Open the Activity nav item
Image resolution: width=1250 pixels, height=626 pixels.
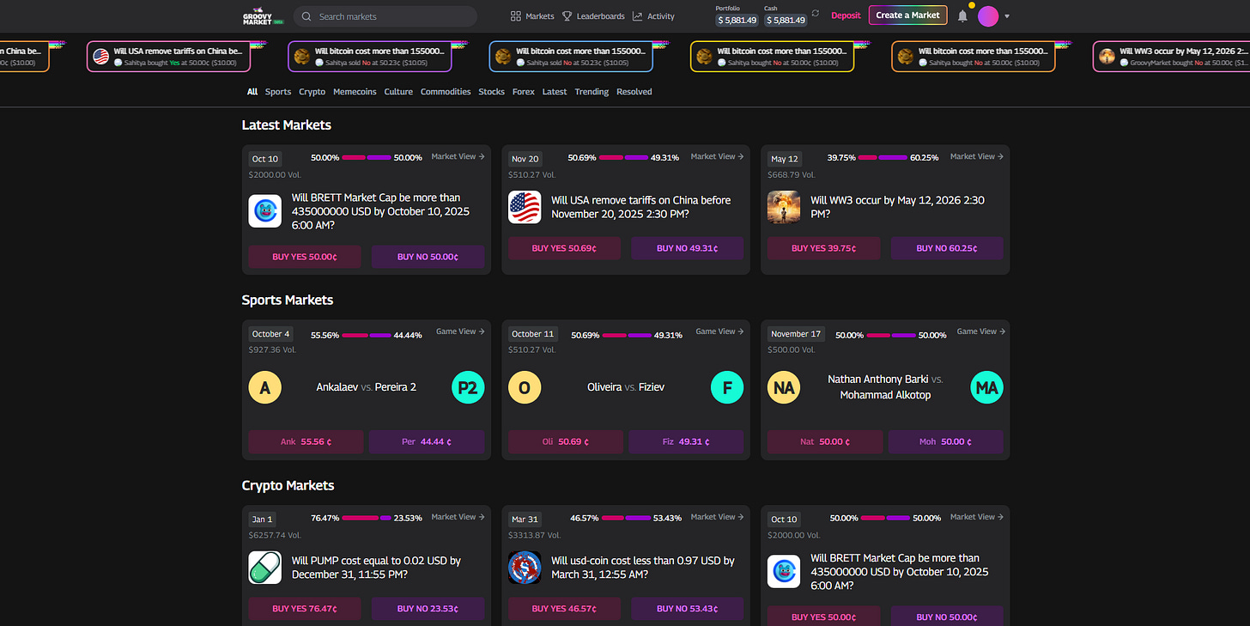653,16
